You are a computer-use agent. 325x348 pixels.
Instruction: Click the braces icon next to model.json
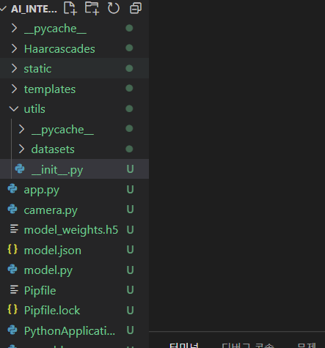click(12, 249)
